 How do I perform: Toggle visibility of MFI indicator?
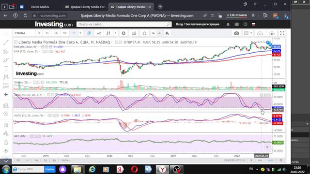point(31,136)
